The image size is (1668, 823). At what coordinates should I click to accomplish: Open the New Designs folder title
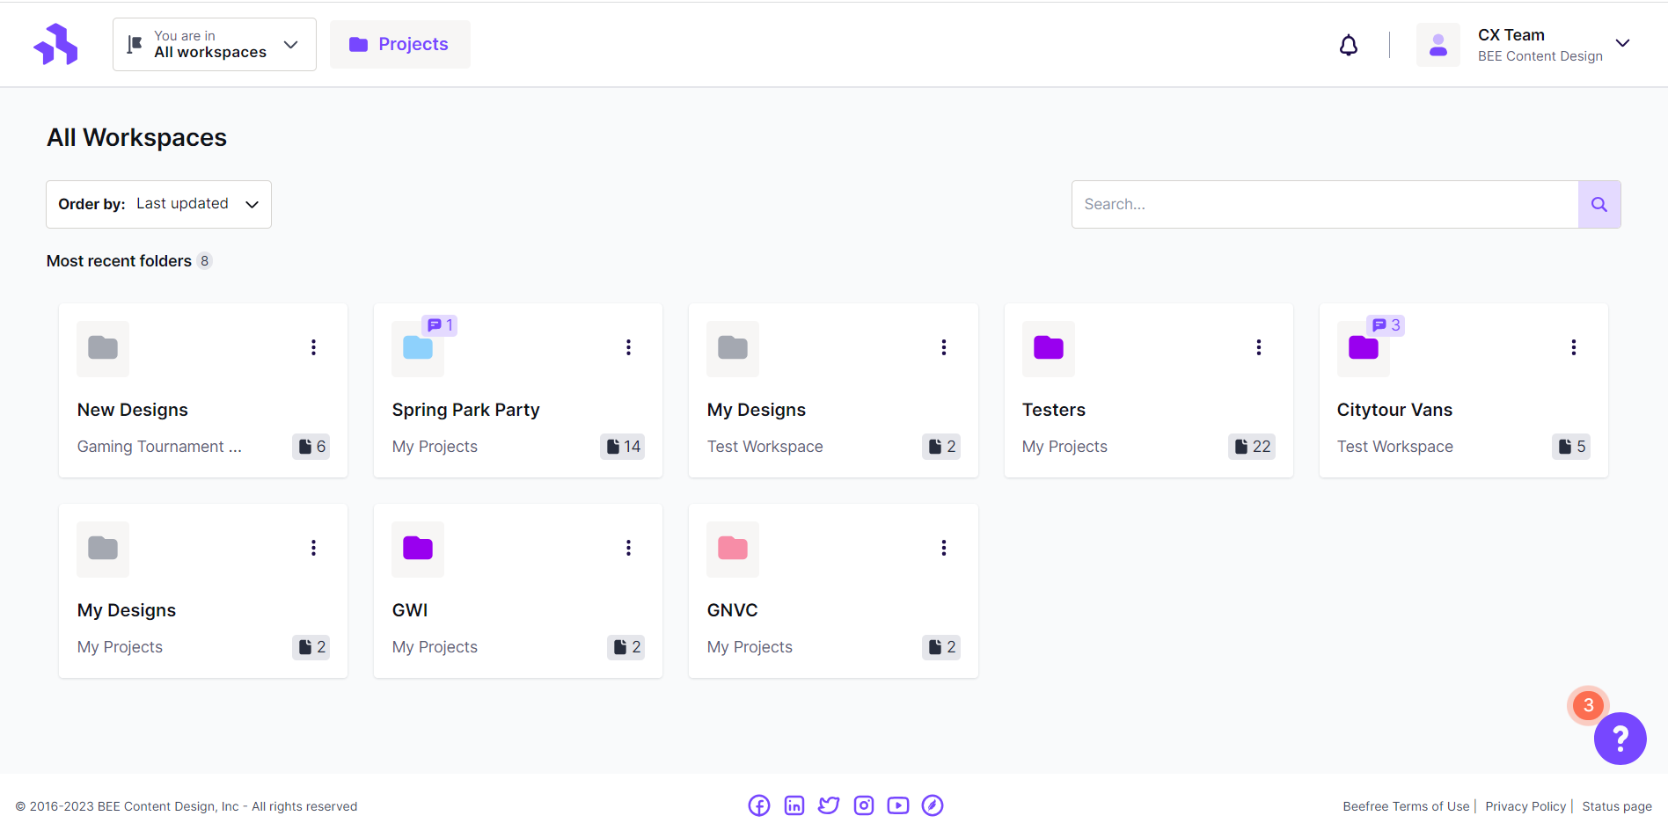[x=133, y=410]
